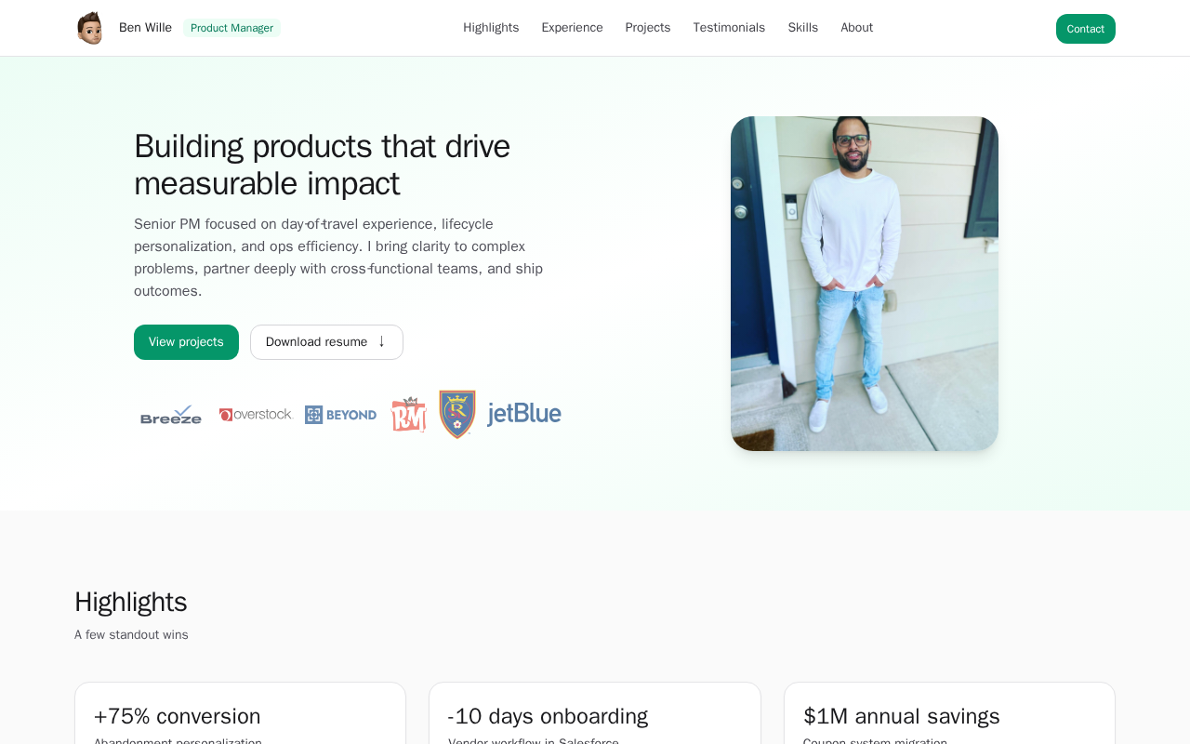This screenshot has width=1190, height=744.
Task: Click the View projects button
Action: click(x=186, y=342)
